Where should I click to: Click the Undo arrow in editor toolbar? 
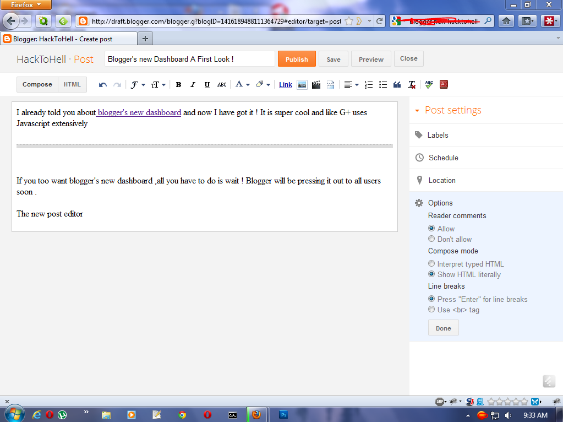point(103,85)
